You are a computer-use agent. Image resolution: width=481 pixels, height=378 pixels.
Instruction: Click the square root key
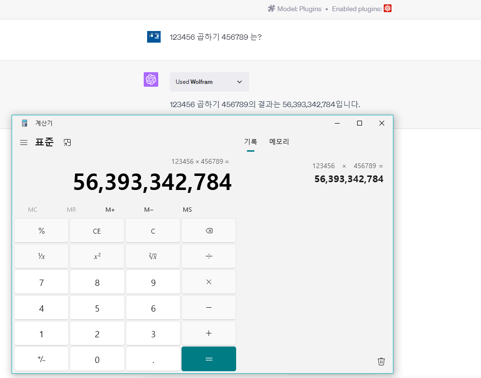(x=153, y=256)
